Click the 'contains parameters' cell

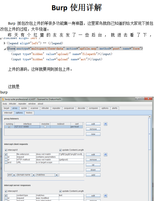point(47,157)
